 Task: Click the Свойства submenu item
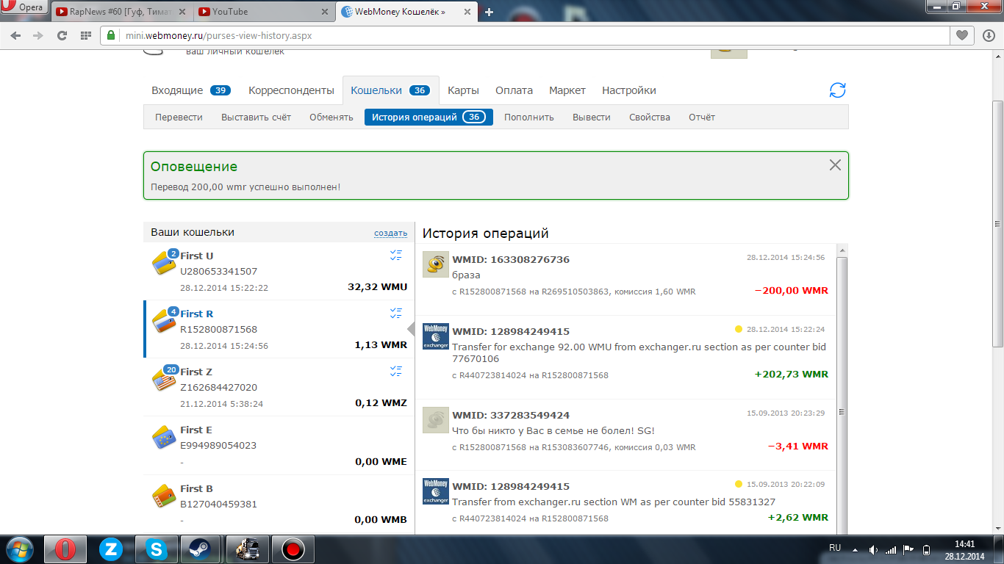click(x=650, y=117)
